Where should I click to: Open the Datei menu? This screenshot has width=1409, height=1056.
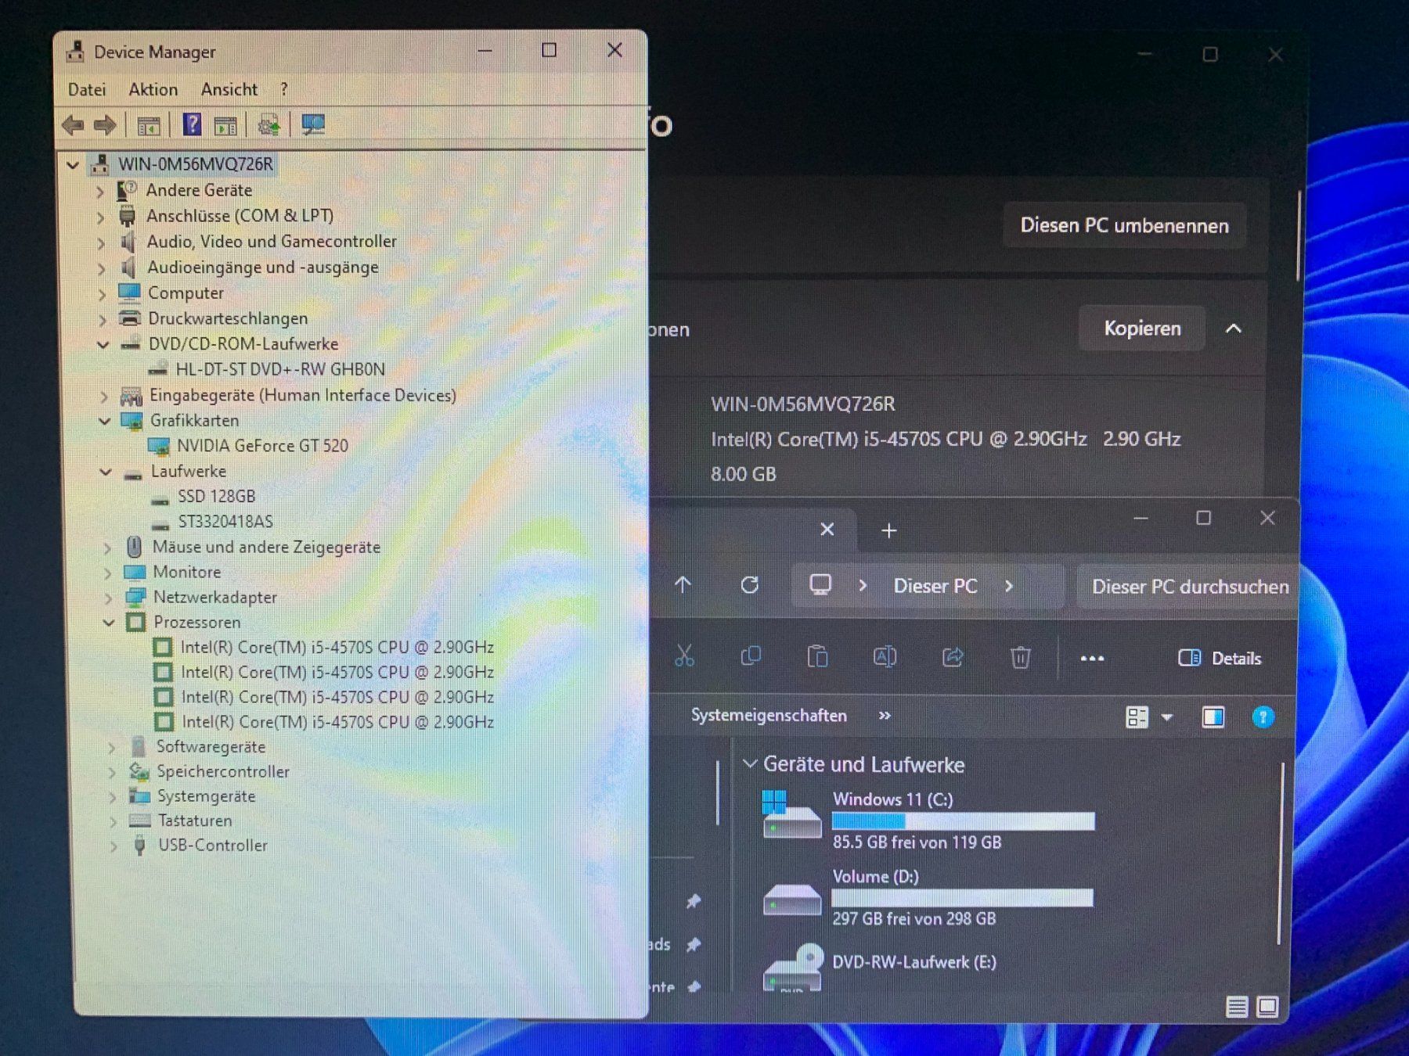point(87,90)
